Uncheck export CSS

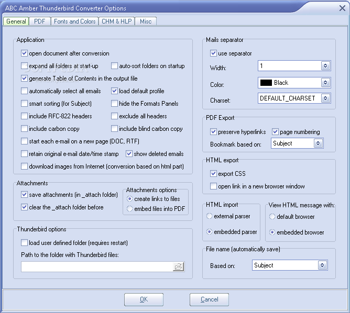click(213, 173)
